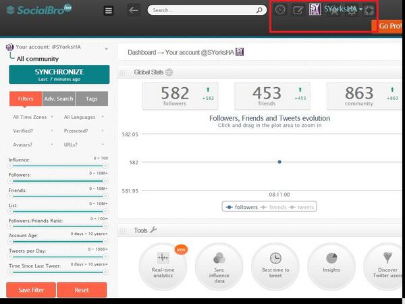Image resolution: width=405 pixels, height=304 pixels.
Task: Click the 453 friends stat card
Action: (272, 96)
